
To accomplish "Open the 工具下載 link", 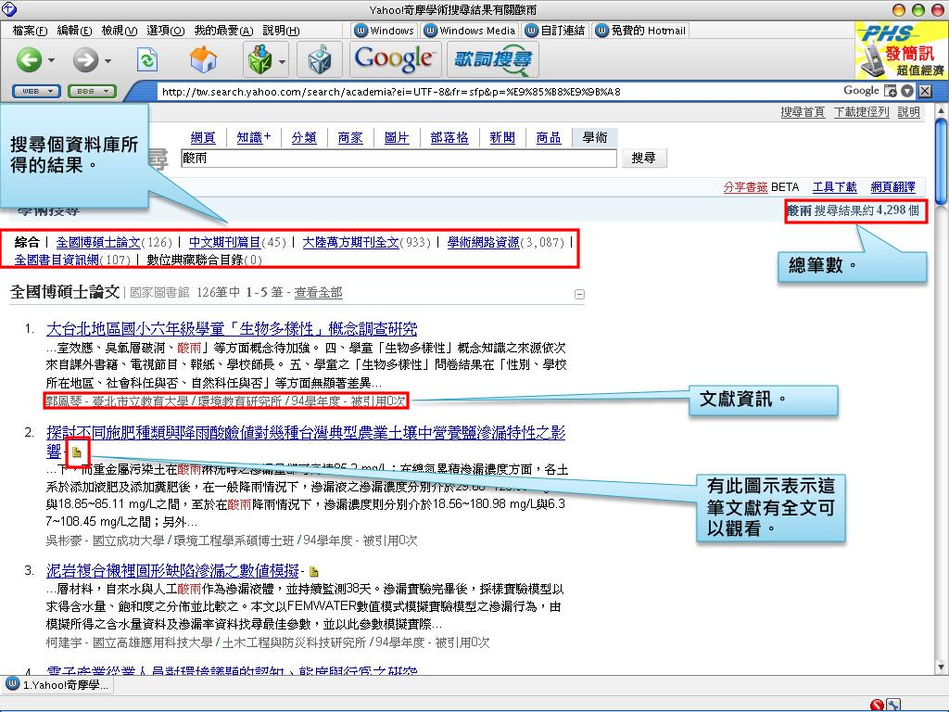I will pos(834,187).
